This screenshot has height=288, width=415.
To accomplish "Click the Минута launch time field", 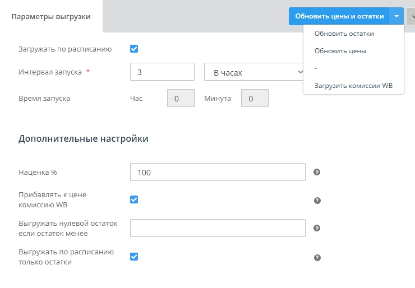I will [x=255, y=98].
